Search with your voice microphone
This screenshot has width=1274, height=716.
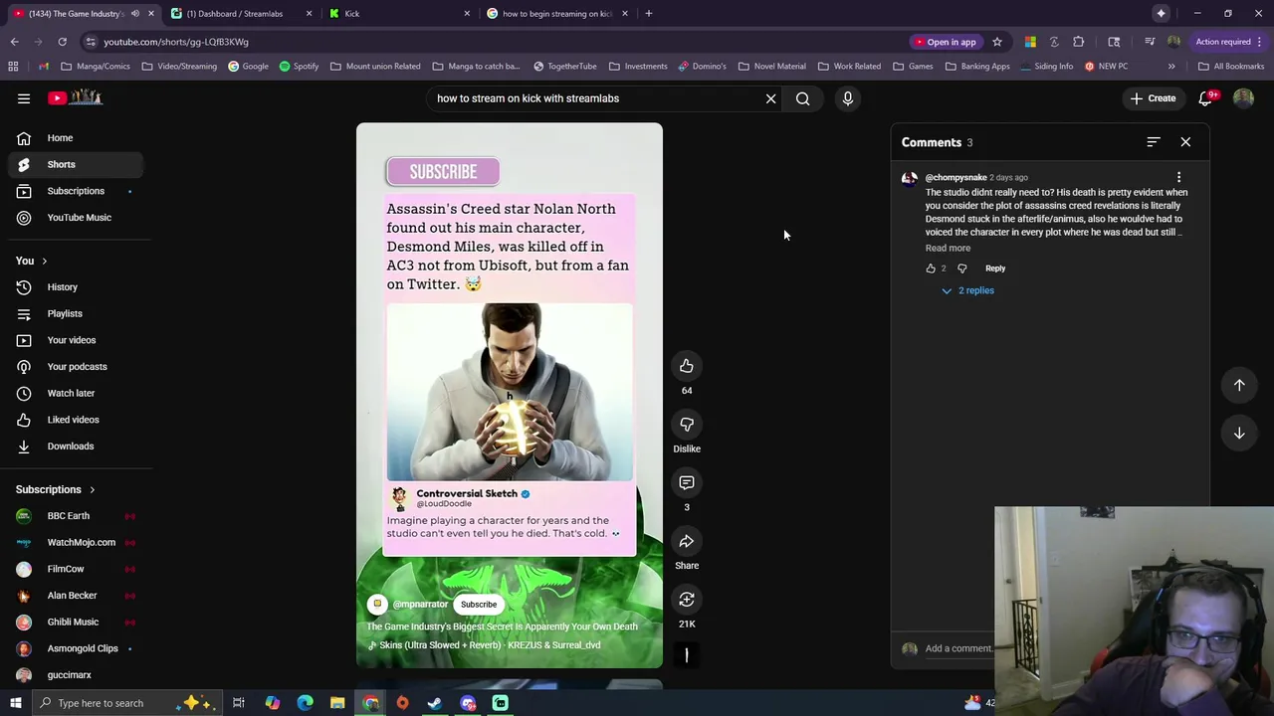point(848,98)
